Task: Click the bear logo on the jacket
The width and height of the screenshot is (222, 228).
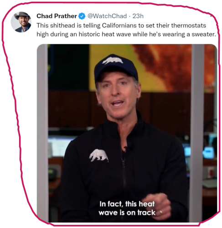Action: (99, 155)
